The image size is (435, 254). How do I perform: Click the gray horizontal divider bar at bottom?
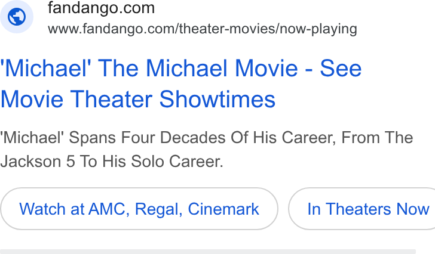pyautogui.click(x=208, y=252)
